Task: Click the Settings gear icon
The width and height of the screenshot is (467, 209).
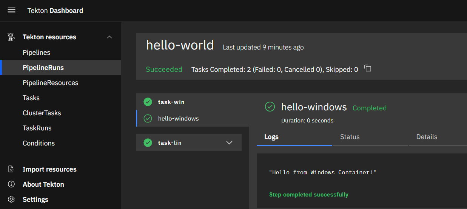Action: 11,200
